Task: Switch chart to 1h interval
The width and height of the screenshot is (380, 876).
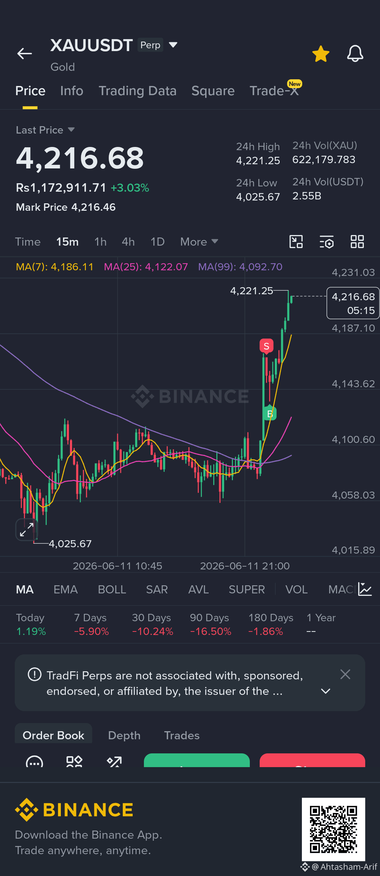Action: pos(100,242)
